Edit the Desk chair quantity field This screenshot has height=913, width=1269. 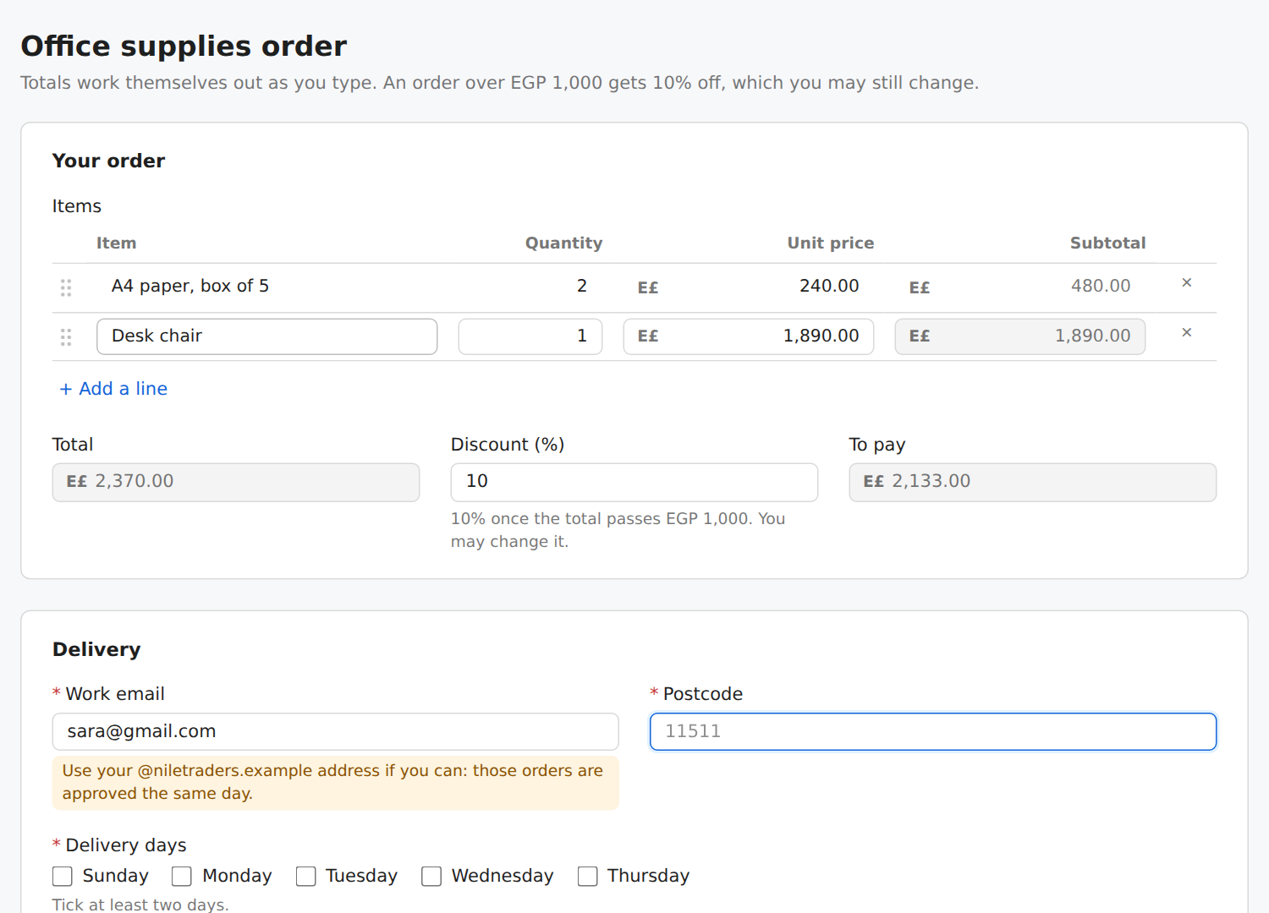(x=530, y=336)
